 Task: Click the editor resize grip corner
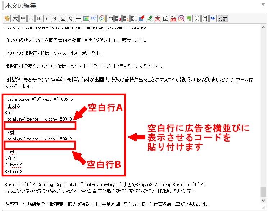tap(264, 207)
